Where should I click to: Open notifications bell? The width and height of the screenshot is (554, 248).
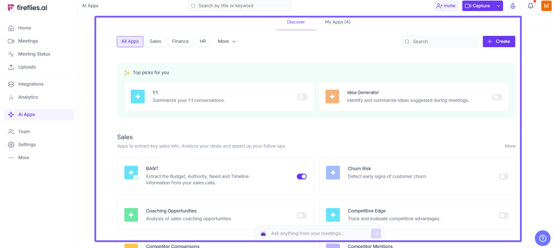pyautogui.click(x=531, y=6)
